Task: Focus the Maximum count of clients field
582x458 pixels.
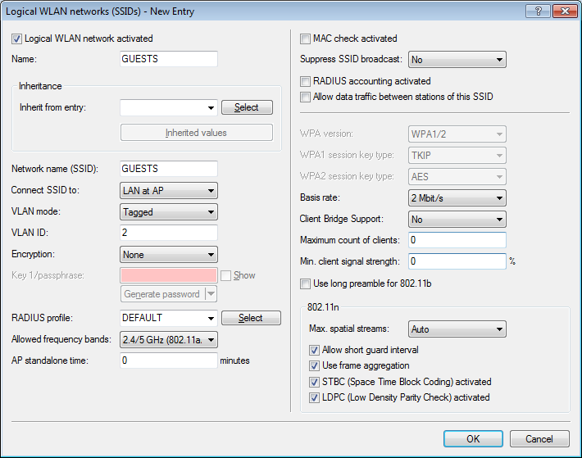Action: point(457,240)
